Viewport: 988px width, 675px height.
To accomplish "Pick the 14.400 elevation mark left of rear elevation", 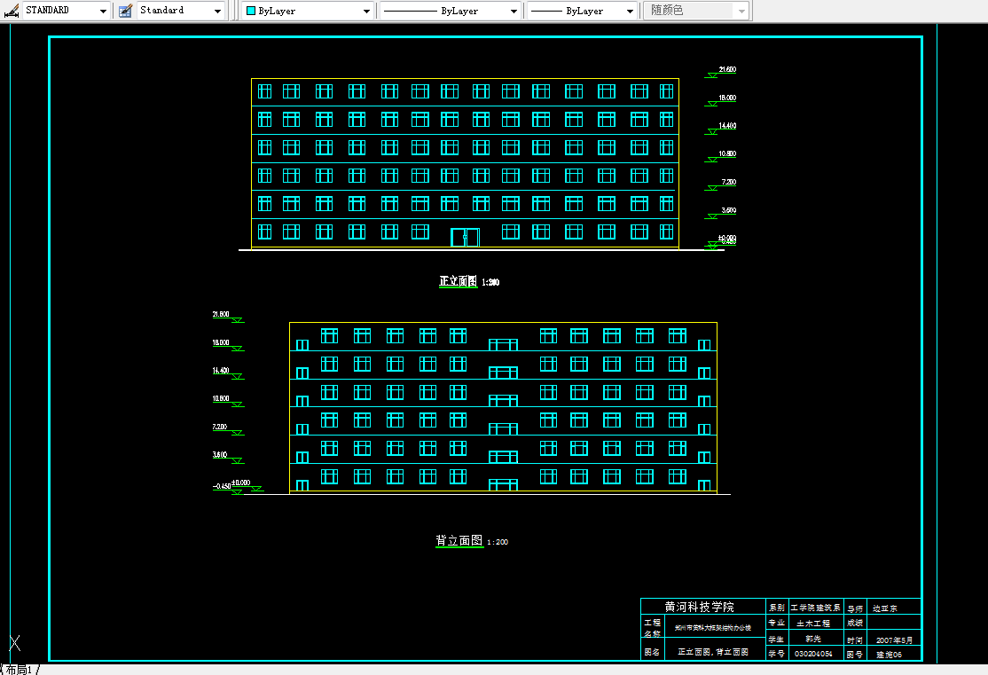I will pyautogui.click(x=228, y=373).
